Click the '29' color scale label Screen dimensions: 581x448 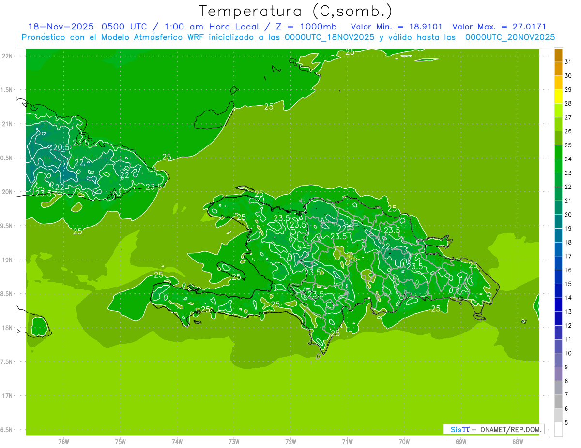pyautogui.click(x=568, y=89)
